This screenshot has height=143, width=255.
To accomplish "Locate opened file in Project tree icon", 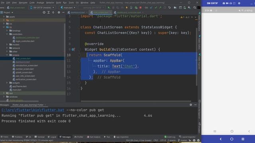I will pyautogui.click(x=44, y=12).
